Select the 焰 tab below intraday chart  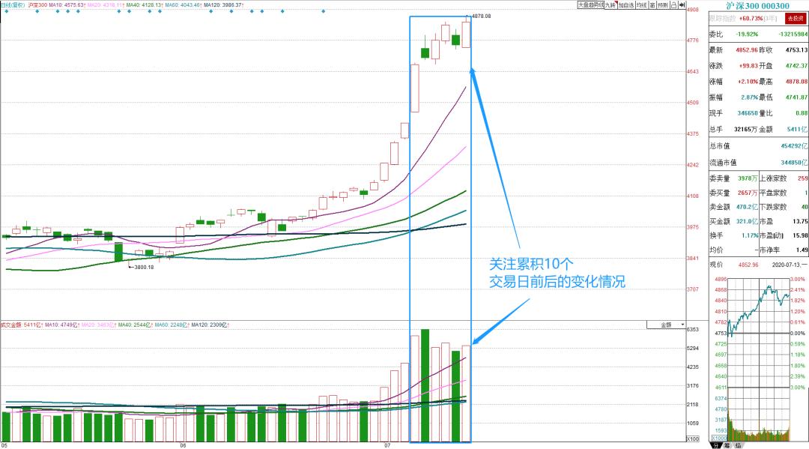738,445
